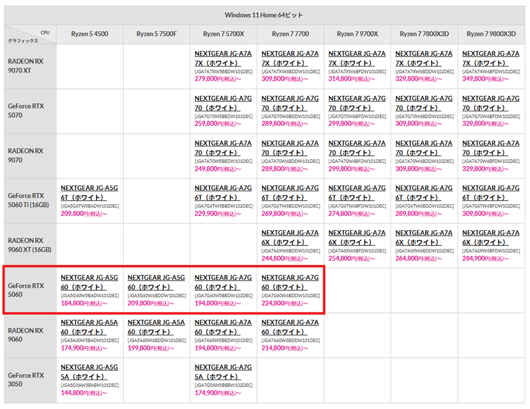Click RADEON RX 9070 Ryzen 7 9700X model link

click(x=357, y=148)
